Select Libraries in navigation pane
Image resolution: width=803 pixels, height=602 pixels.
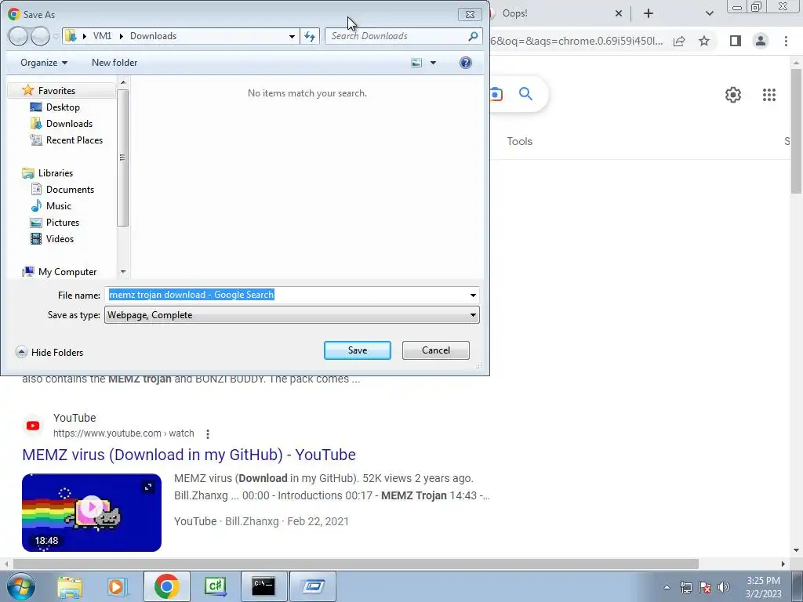tap(56, 173)
